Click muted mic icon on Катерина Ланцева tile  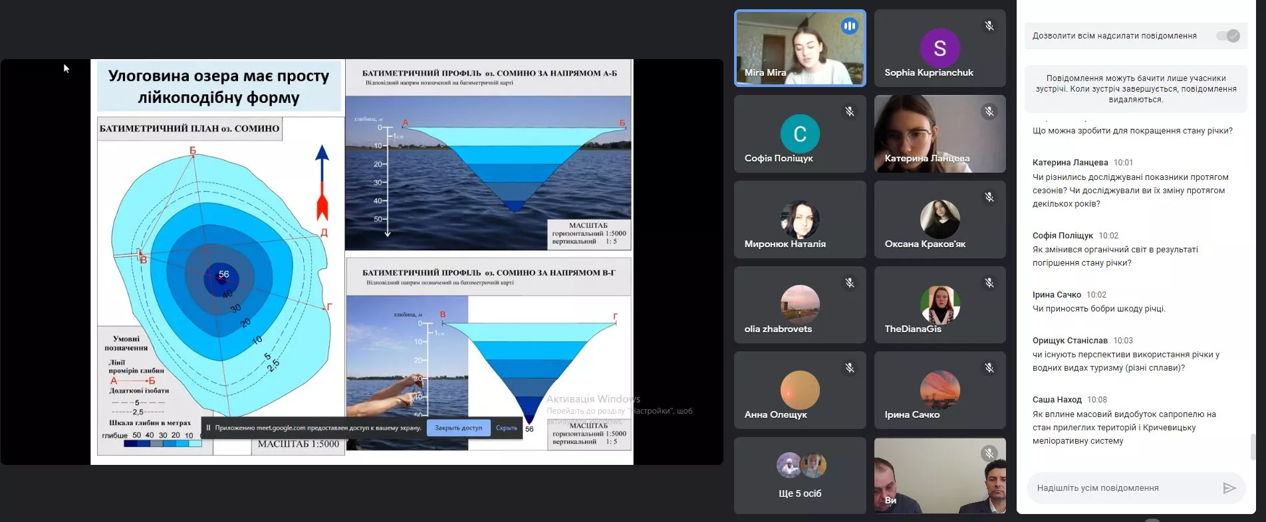point(989,112)
